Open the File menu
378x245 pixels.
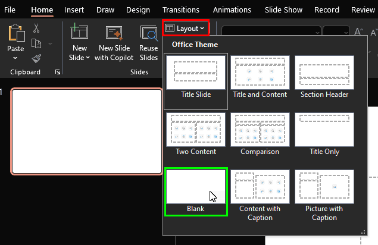[x=10, y=10]
